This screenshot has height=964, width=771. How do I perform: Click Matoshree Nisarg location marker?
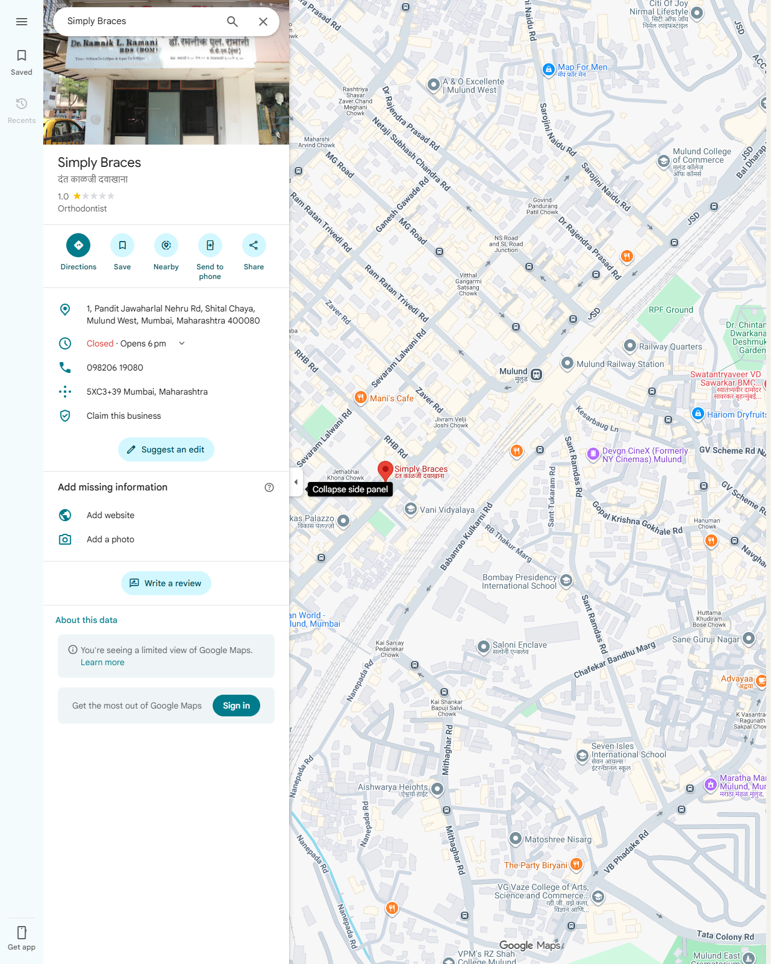point(515,839)
